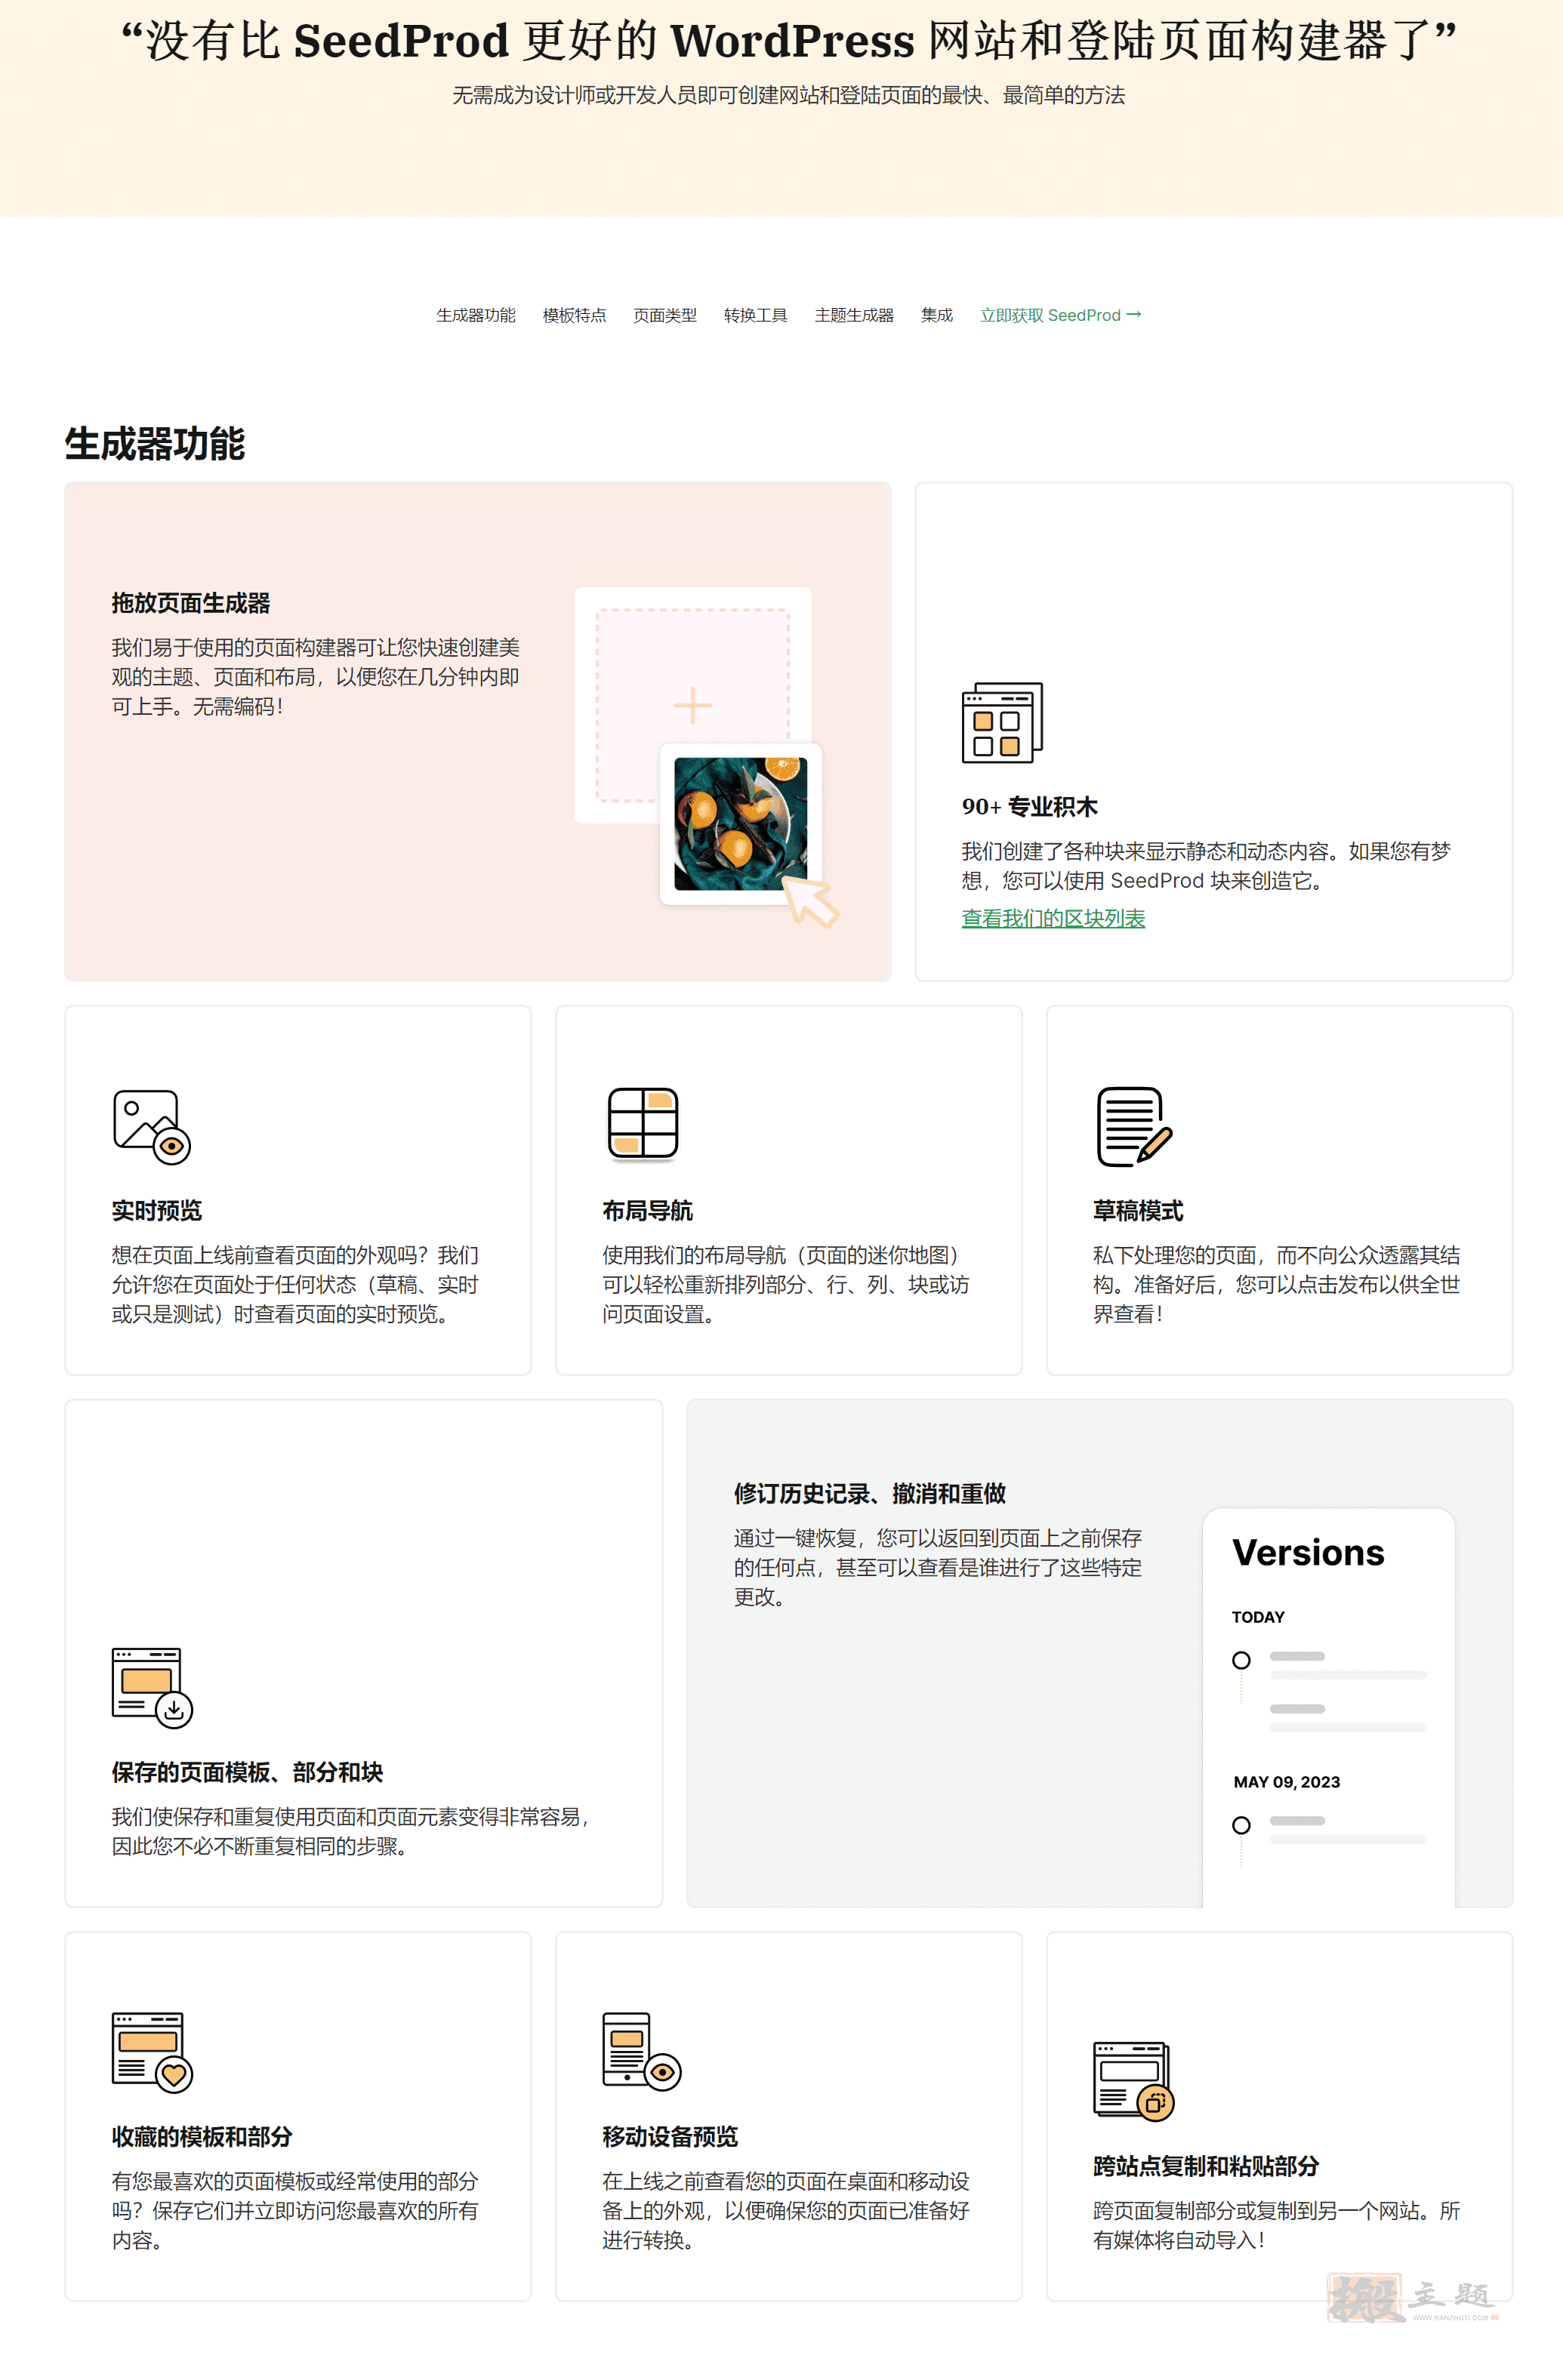Click the TODAY label in Versions panel
Viewport: 1563px width, 2380px height.
(x=1258, y=1617)
